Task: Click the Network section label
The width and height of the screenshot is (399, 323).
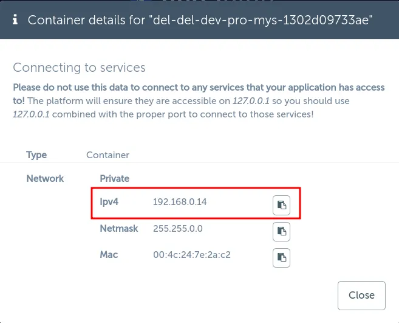Action: [x=45, y=178]
